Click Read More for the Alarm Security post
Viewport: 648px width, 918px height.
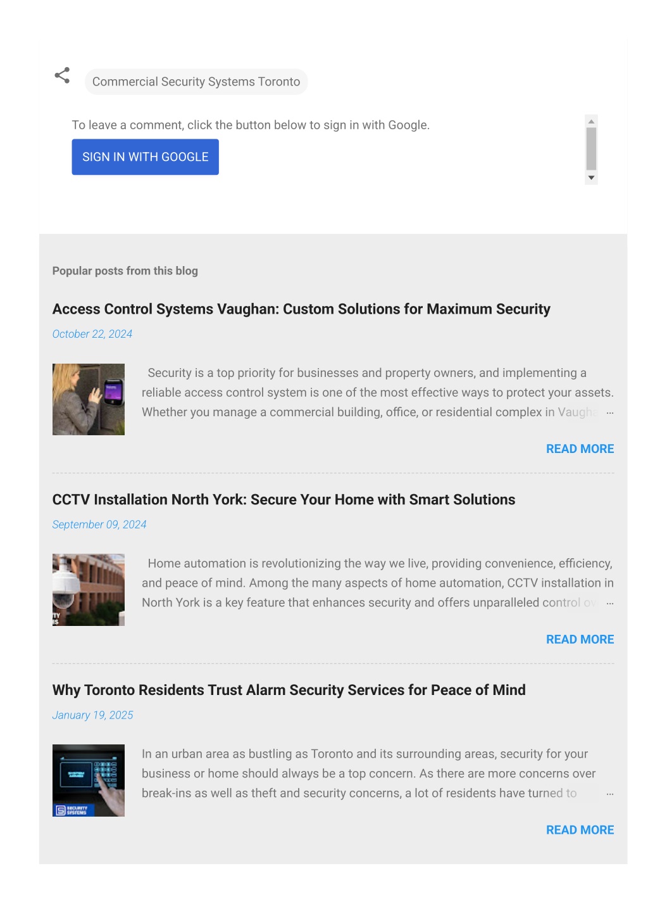coord(580,830)
